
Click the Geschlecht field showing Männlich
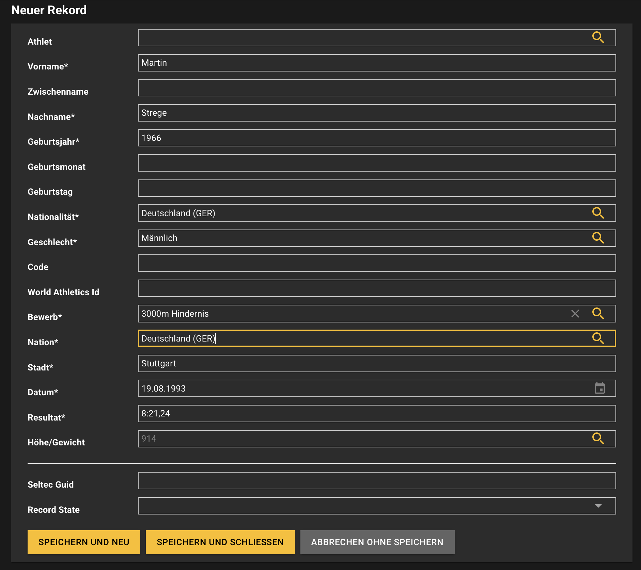377,238
